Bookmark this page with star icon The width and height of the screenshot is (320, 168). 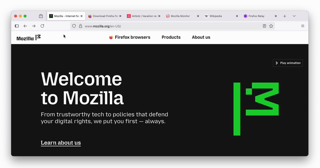(x=271, y=26)
